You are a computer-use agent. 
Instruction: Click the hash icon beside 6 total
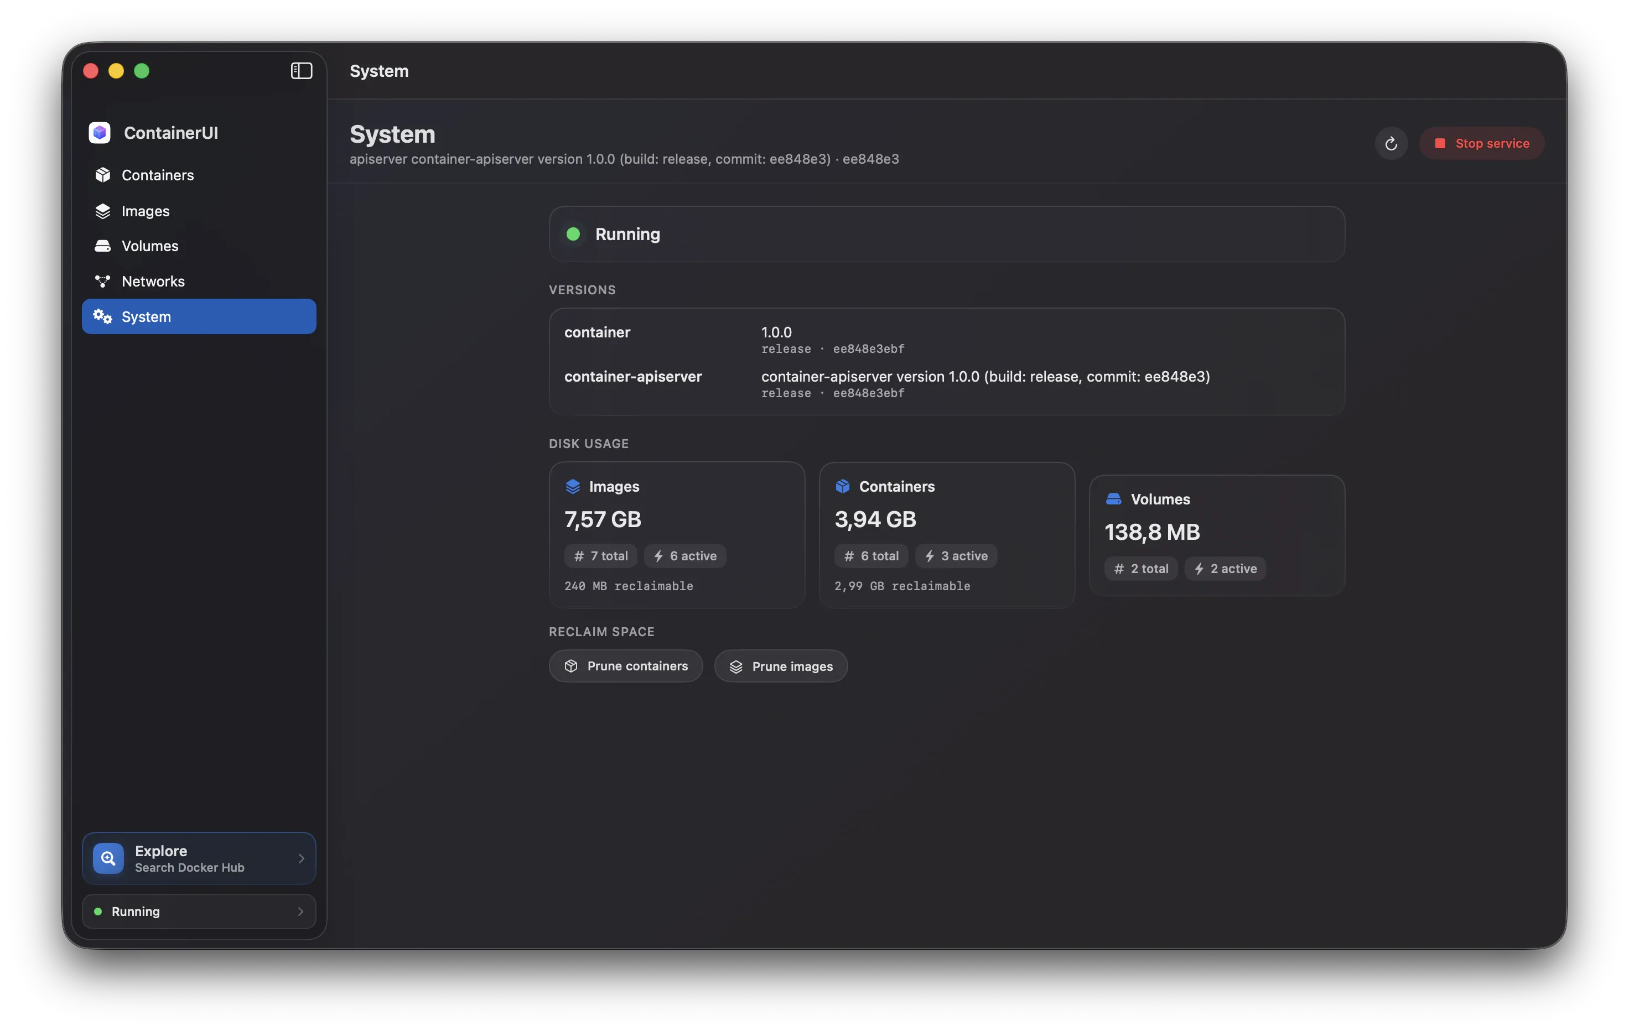849,556
